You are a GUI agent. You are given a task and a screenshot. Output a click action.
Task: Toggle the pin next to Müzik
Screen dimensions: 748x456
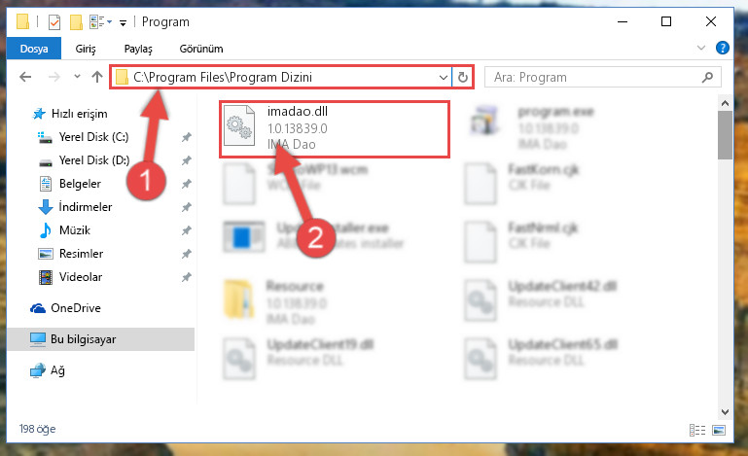coord(186,230)
